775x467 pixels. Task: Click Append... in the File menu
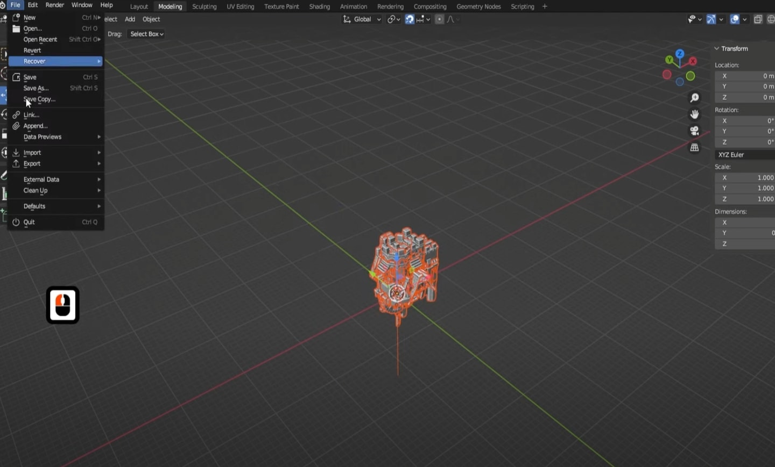(x=55, y=126)
